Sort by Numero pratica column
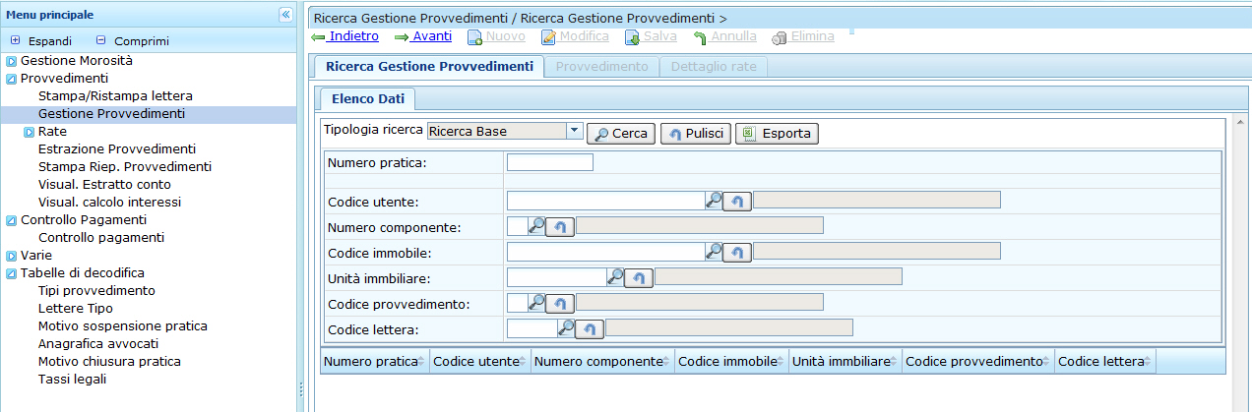Screen dimensions: 1252x412 point(375,362)
